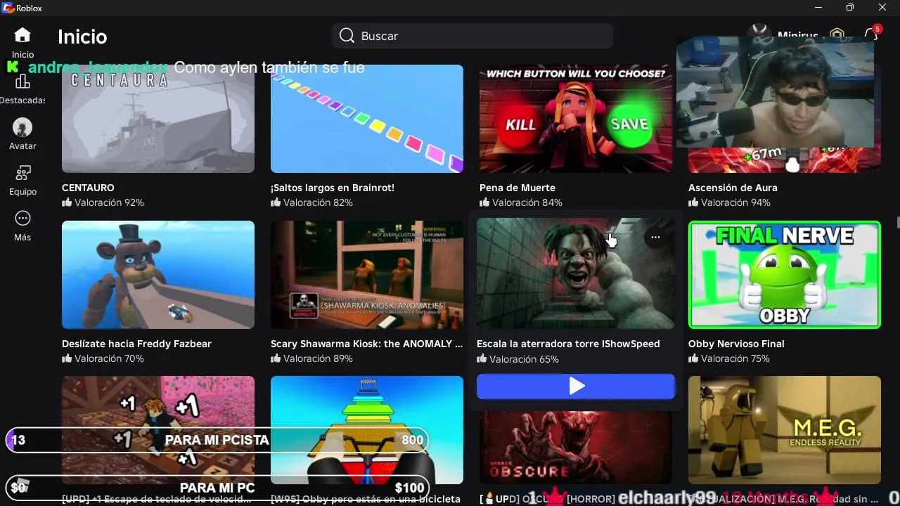Screen dimensions: 900x506
Task: Open the Equipo sidebar icon
Action: tap(22, 173)
